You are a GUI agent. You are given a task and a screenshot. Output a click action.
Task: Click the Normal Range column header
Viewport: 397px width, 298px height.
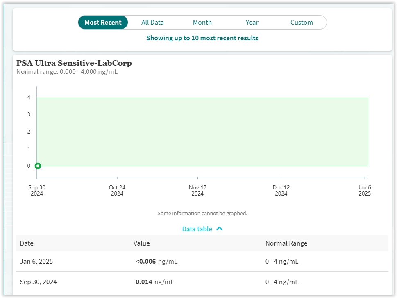point(286,243)
